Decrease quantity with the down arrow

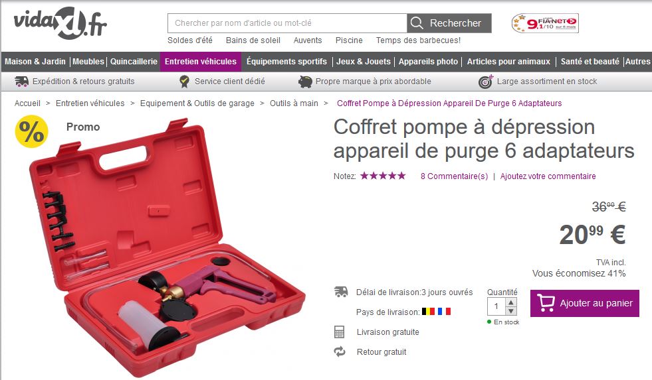click(511, 311)
